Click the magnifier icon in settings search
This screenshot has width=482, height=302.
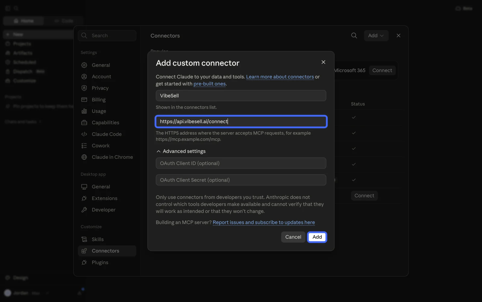pyautogui.click(x=84, y=35)
